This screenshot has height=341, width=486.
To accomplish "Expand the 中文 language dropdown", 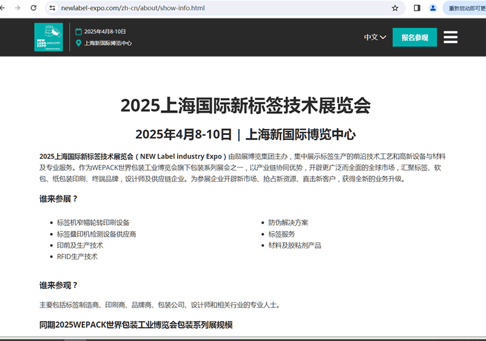I will coord(375,38).
